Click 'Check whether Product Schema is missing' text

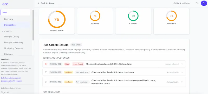point(113,72)
